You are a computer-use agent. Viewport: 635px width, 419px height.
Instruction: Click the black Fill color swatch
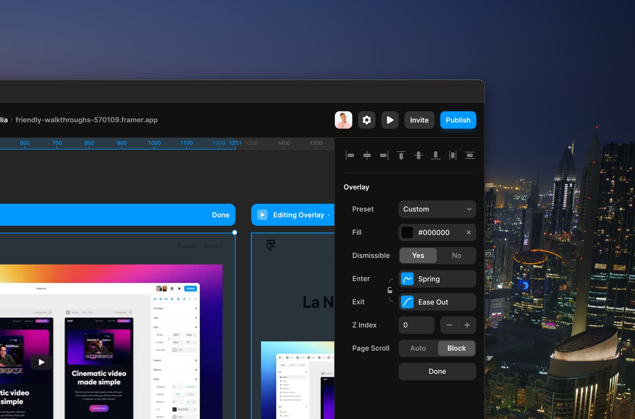pos(407,232)
